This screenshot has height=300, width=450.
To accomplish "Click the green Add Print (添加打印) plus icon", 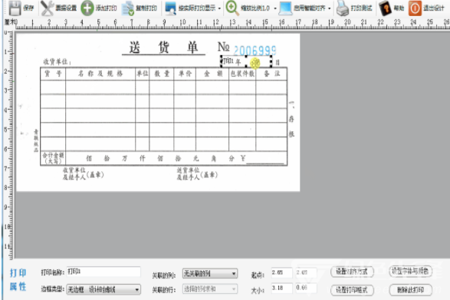I will pos(87,8).
